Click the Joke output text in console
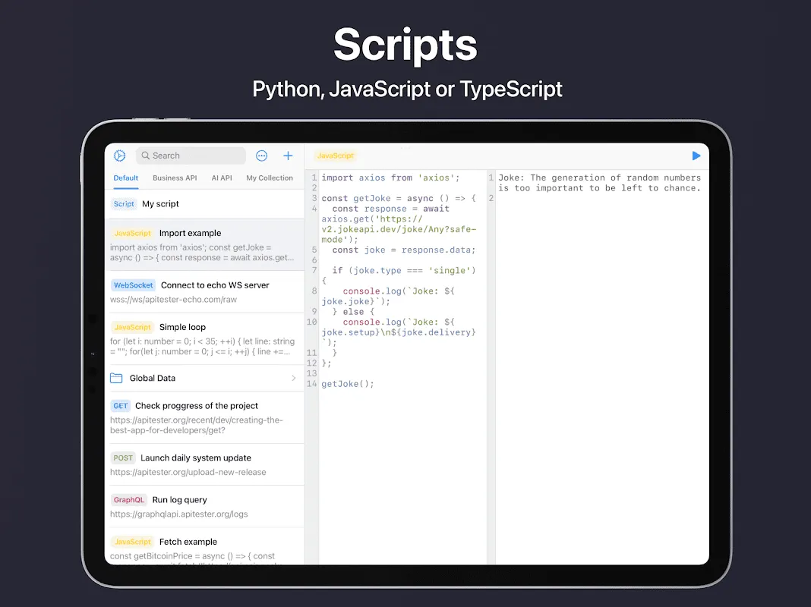Screen dimensions: 811x607 pyautogui.click(x=599, y=183)
